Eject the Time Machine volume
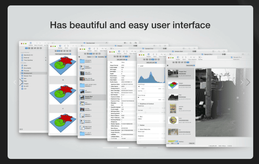 click(46, 60)
